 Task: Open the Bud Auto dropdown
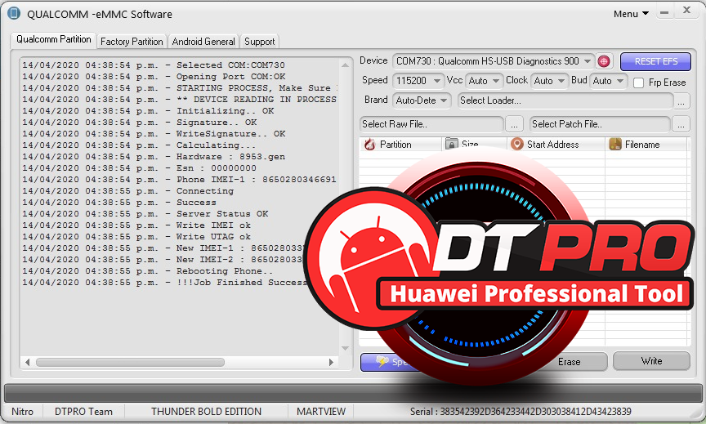click(x=608, y=81)
